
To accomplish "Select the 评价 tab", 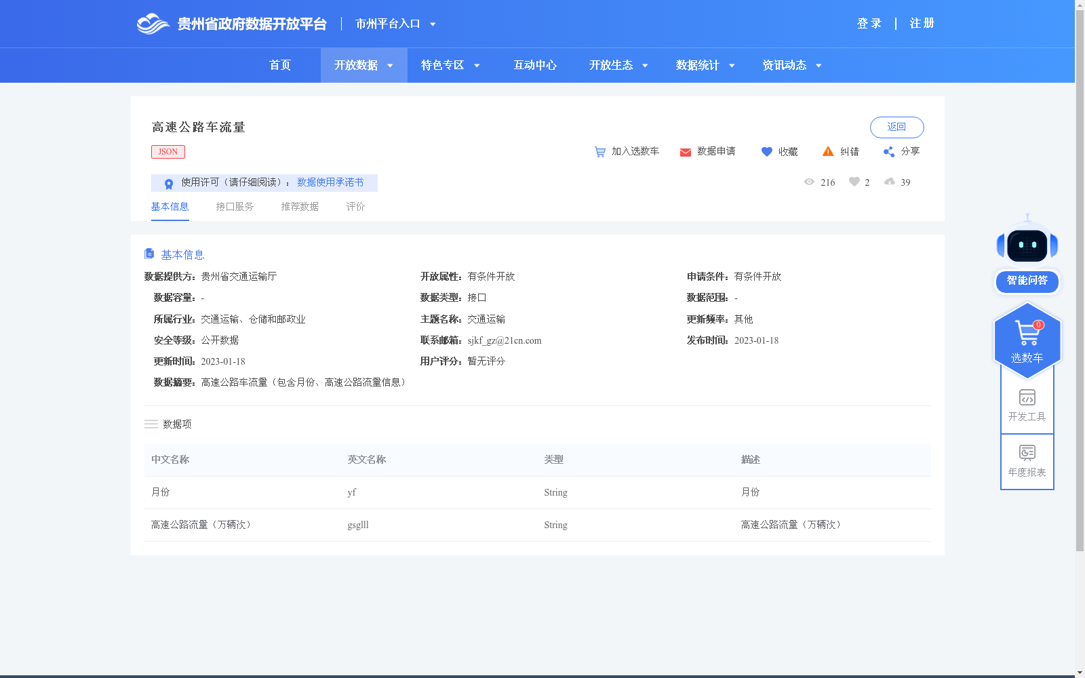I will pyautogui.click(x=355, y=206).
